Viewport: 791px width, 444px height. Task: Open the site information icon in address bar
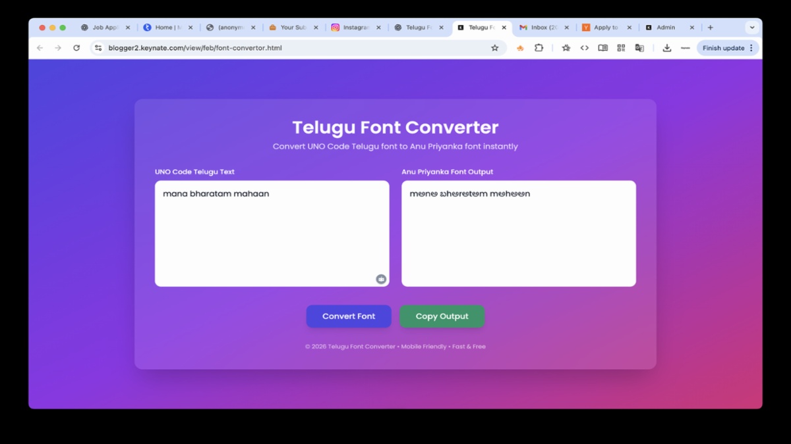coord(98,48)
